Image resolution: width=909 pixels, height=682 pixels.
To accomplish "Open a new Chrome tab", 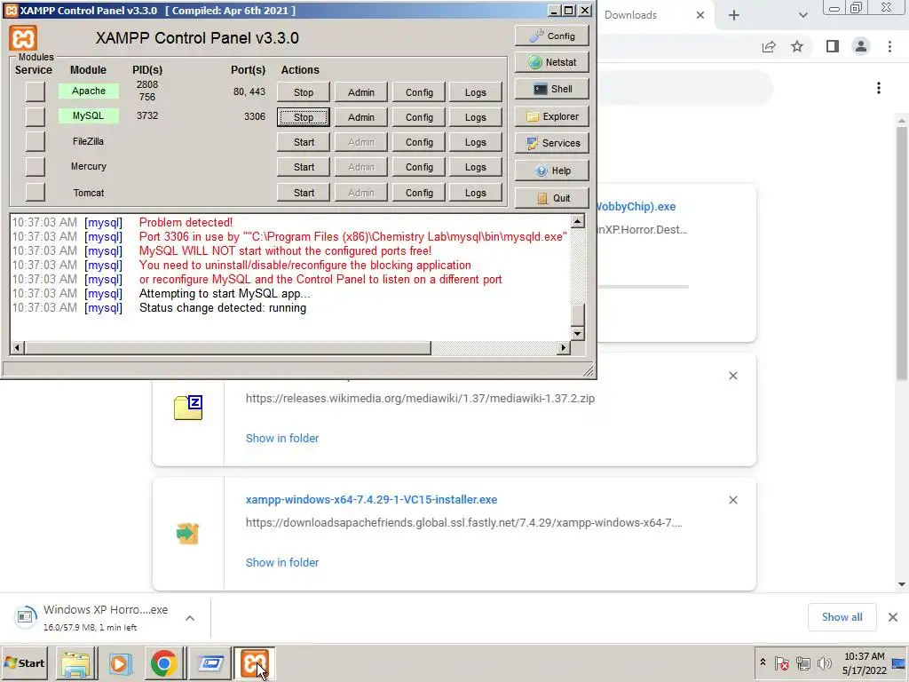I will (x=734, y=15).
